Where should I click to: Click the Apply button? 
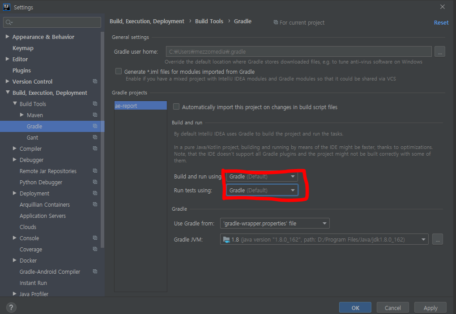point(430,308)
